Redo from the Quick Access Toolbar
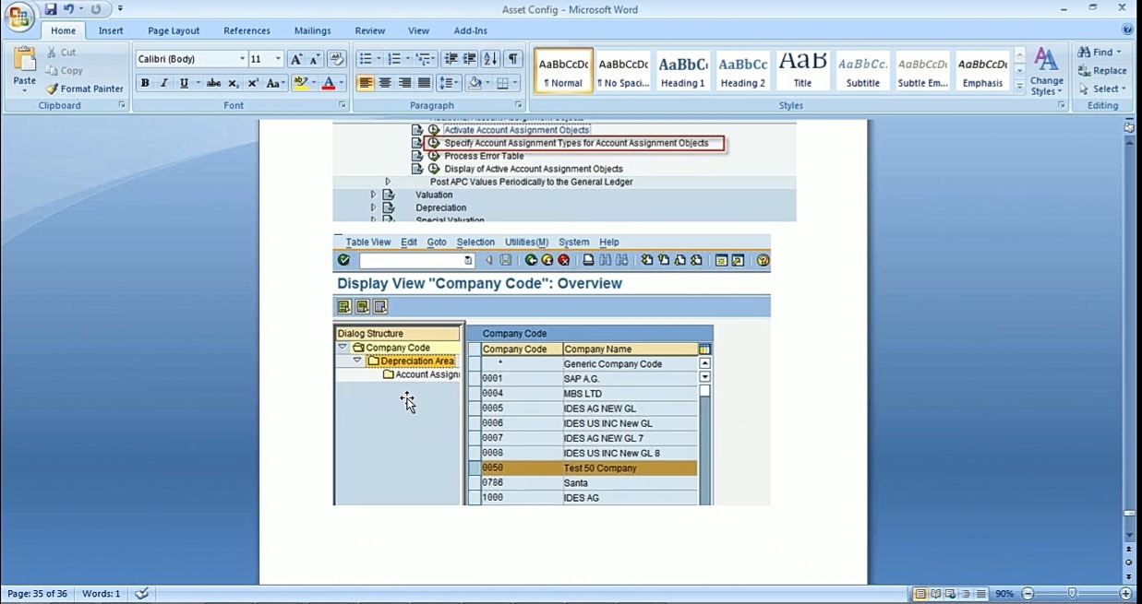This screenshot has width=1142, height=604. [x=96, y=9]
